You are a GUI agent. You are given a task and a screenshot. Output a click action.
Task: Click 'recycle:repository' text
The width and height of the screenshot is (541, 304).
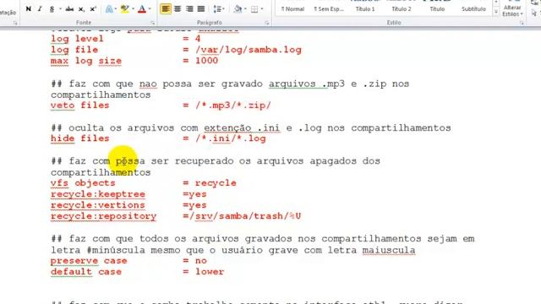[103, 216]
